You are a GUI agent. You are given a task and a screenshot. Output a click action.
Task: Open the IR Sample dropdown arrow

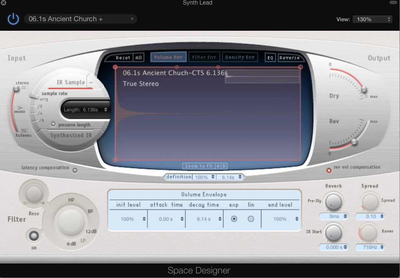[91, 83]
